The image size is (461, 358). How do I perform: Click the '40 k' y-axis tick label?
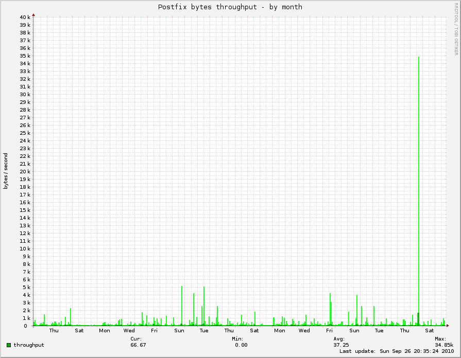pyautogui.click(x=25, y=17)
